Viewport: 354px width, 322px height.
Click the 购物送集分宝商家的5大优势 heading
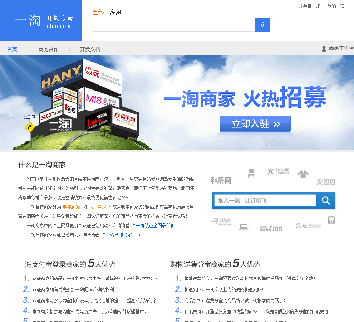215,263
